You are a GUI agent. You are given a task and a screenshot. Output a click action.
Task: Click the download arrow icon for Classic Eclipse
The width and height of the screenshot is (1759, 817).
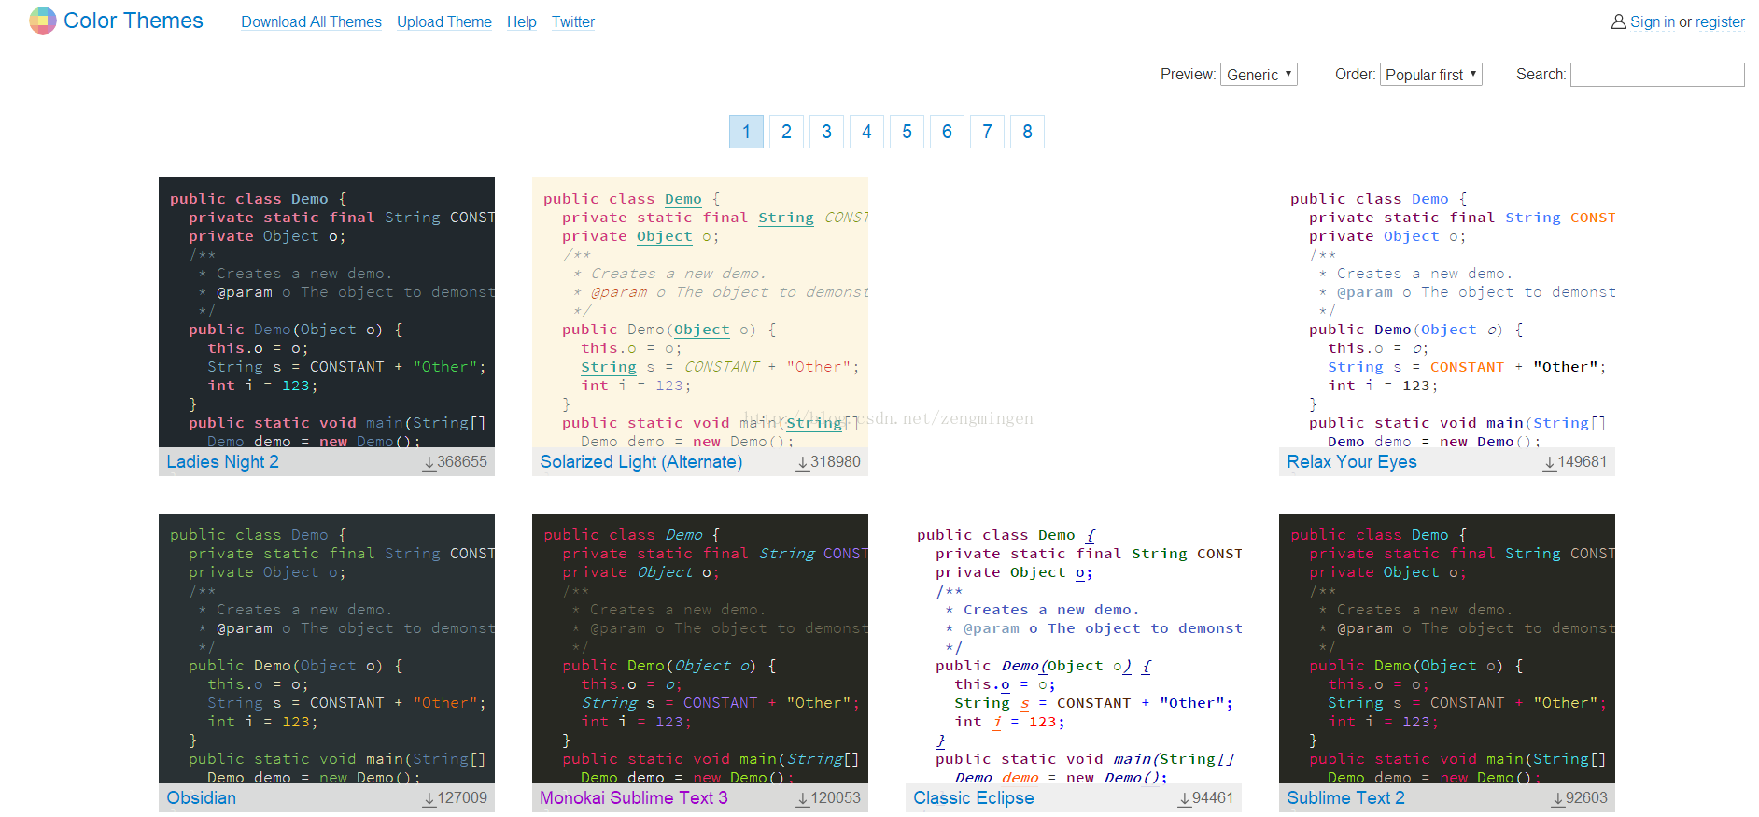click(1185, 798)
